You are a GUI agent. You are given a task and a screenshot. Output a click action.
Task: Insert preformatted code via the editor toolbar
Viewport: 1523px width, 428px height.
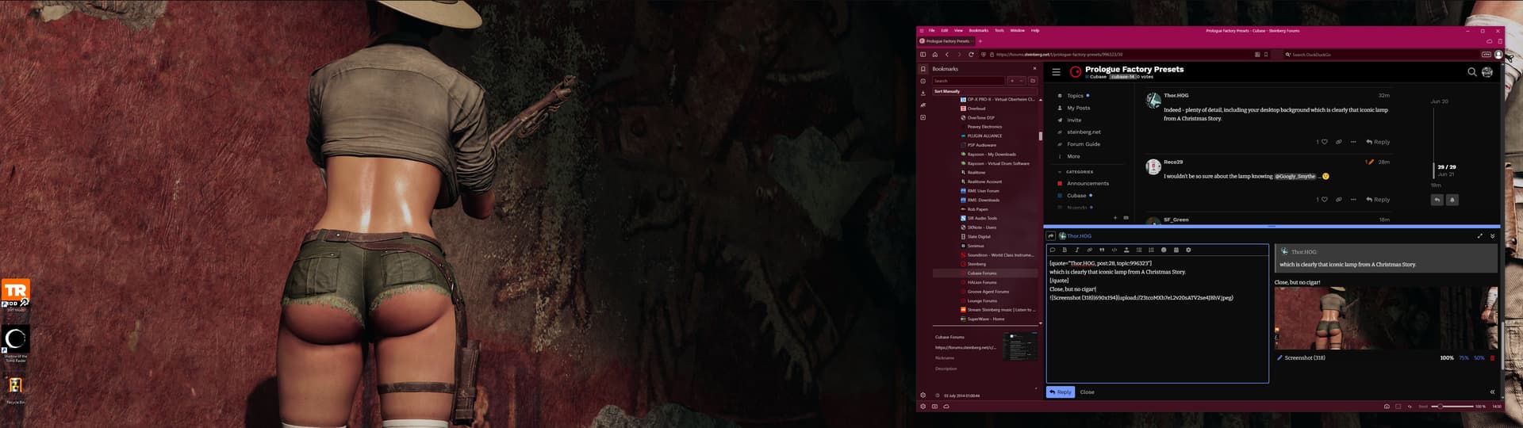click(1114, 250)
